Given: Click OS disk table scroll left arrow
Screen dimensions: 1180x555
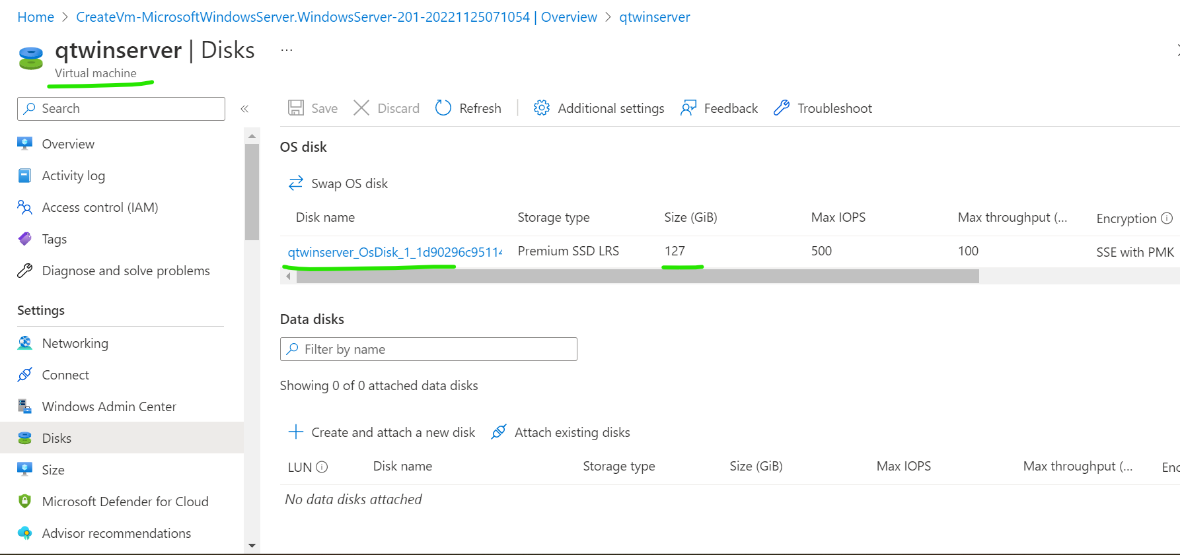Looking at the screenshot, I should (x=288, y=277).
